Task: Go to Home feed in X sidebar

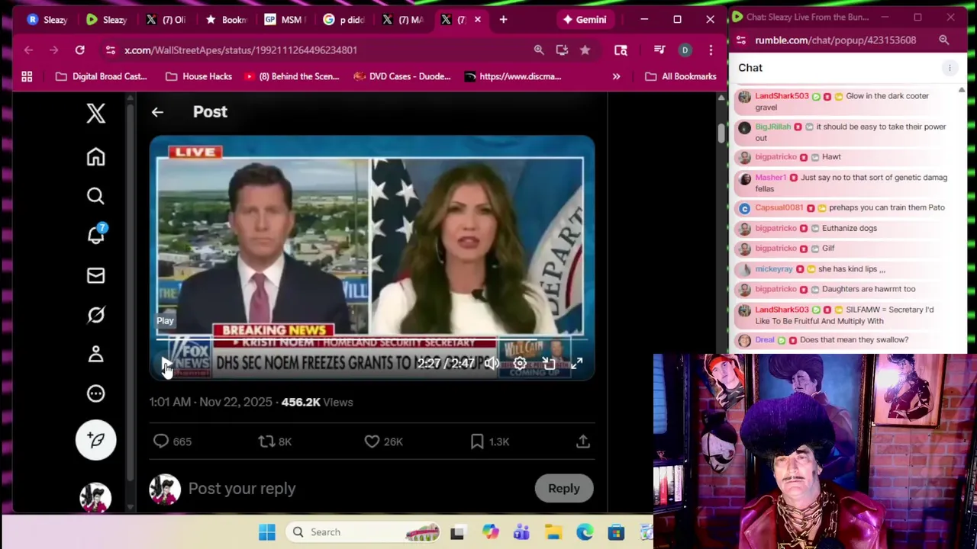Action: point(95,156)
